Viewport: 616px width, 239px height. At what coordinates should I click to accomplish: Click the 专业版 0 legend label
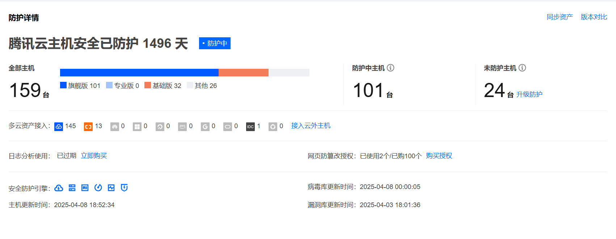[127, 85]
